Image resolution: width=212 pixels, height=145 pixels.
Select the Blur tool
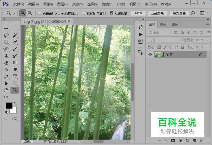click(6, 70)
